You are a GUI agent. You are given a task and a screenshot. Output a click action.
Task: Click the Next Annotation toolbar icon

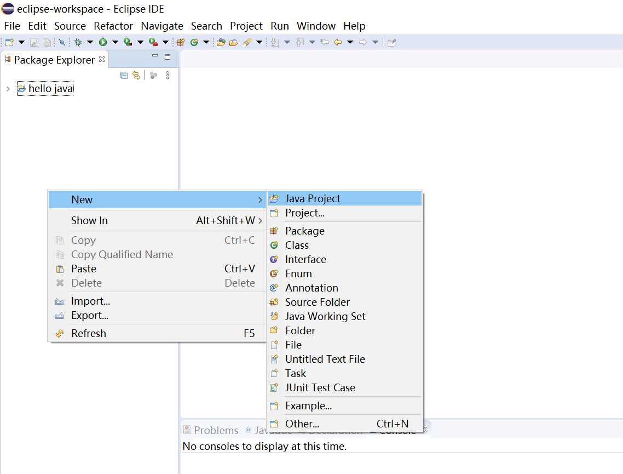[275, 42]
